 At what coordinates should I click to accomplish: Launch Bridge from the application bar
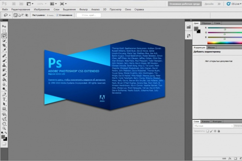(x=14, y=4)
